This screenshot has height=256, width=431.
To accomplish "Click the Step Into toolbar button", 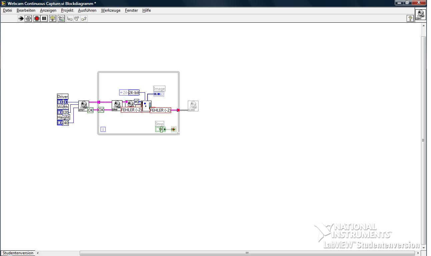I will coord(70,19).
